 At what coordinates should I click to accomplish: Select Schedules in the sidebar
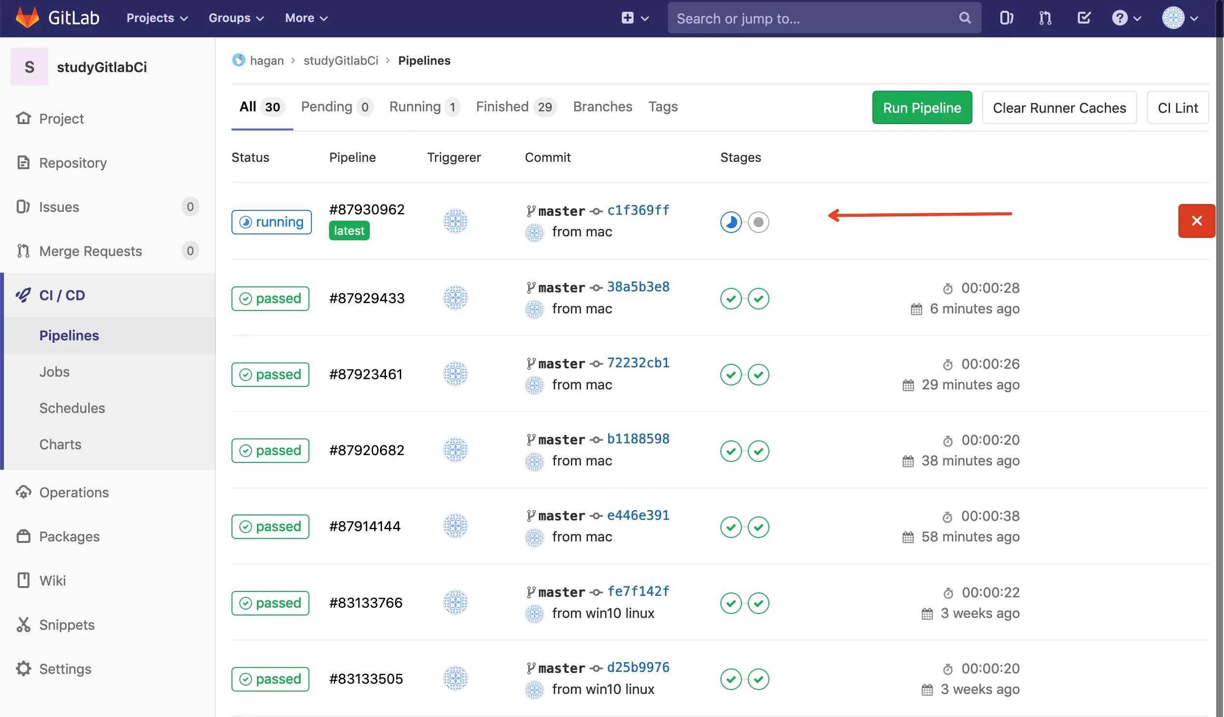[108, 408]
